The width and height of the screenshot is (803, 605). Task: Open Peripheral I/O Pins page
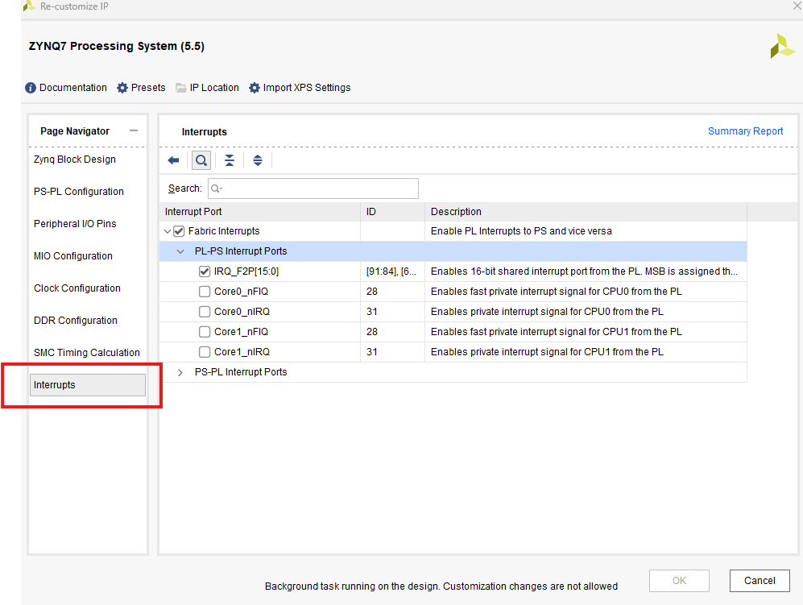[75, 224]
